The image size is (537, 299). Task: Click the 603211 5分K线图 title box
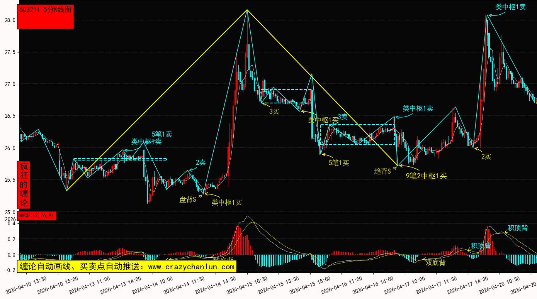[46, 17]
